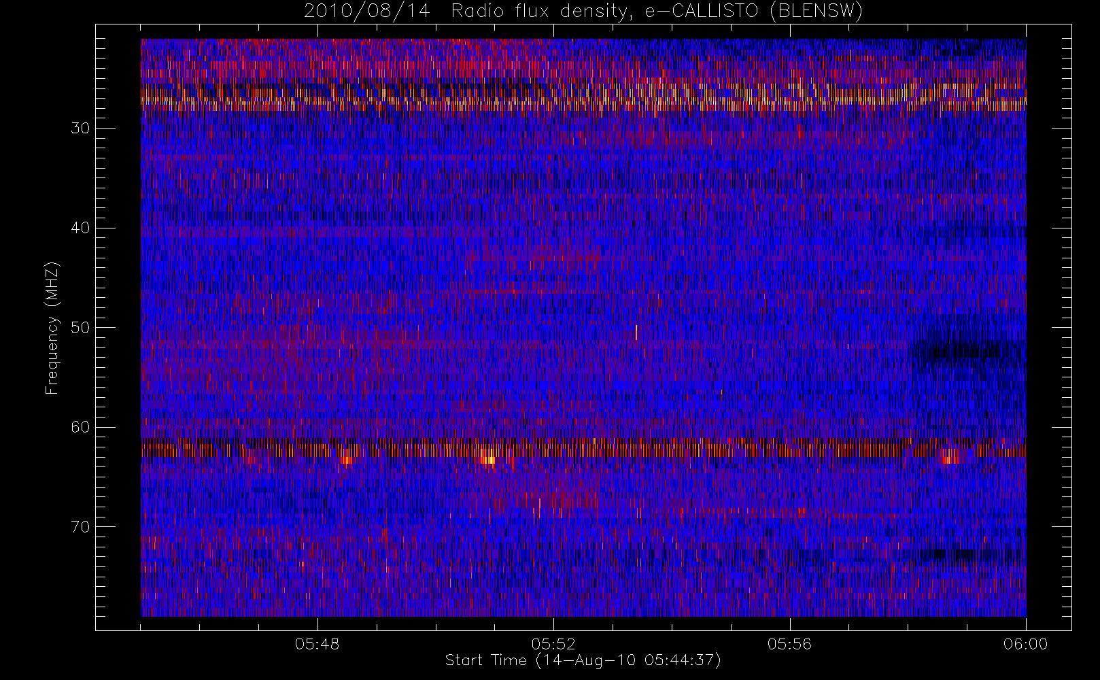
Task: Click the 40 frequency tick label
Action: [80, 228]
